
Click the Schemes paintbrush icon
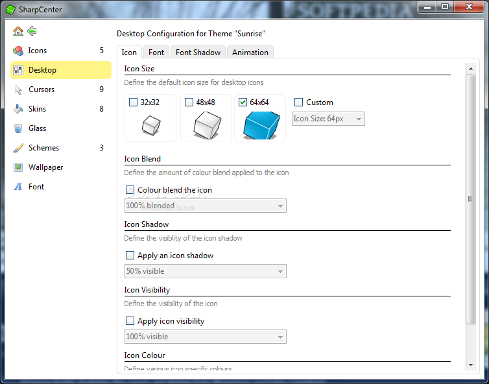pos(18,148)
